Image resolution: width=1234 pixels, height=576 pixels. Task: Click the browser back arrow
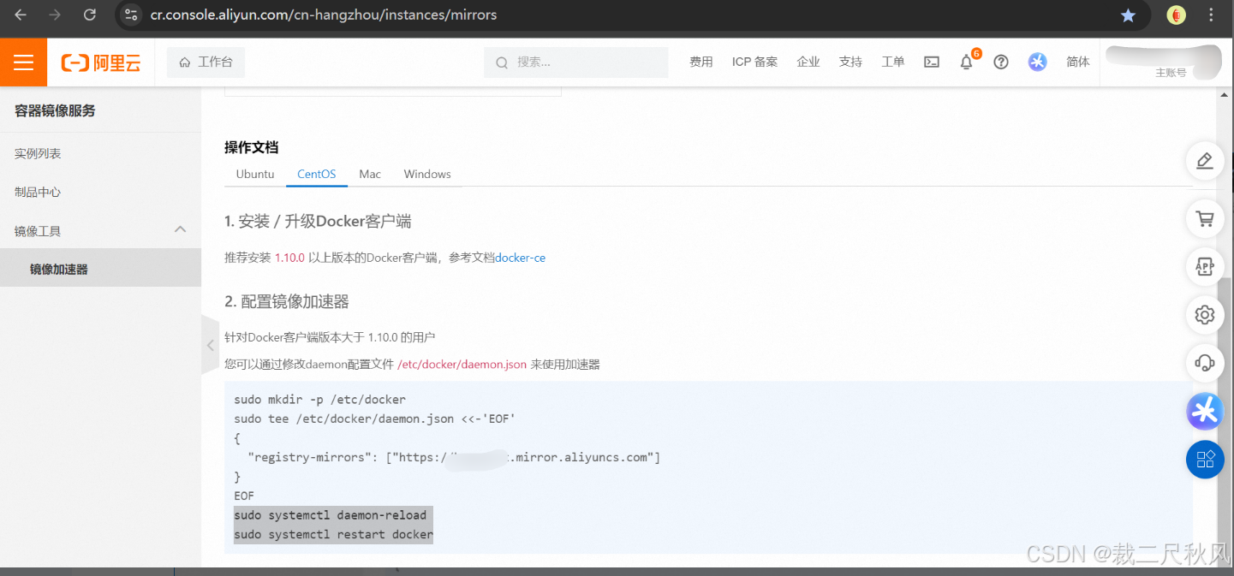tap(21, 15)
